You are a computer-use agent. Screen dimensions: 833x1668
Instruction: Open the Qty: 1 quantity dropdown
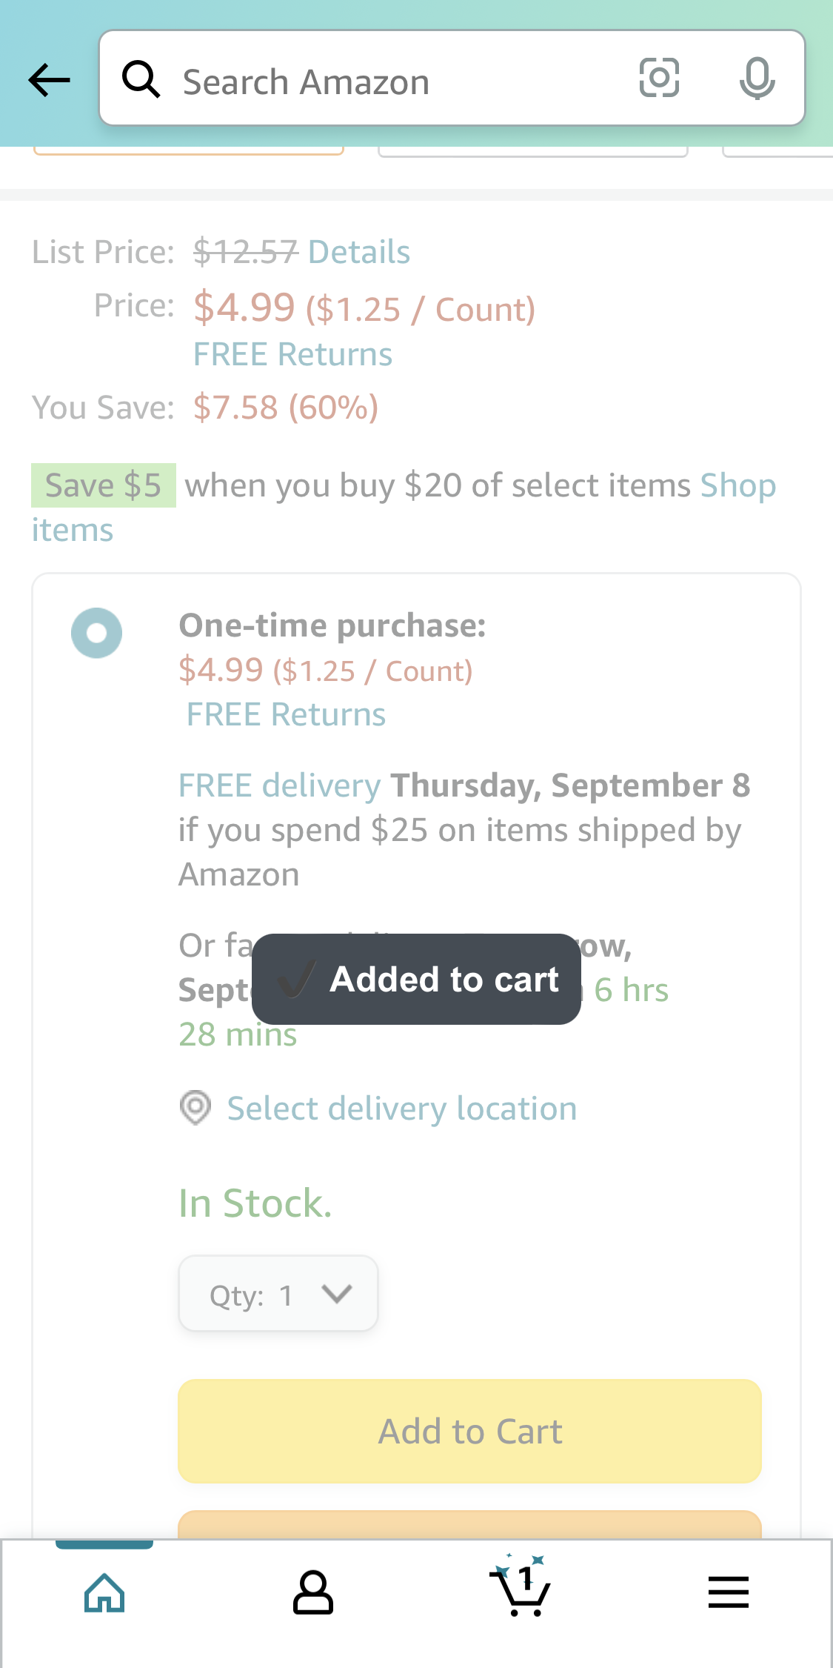pos(278,1295)
